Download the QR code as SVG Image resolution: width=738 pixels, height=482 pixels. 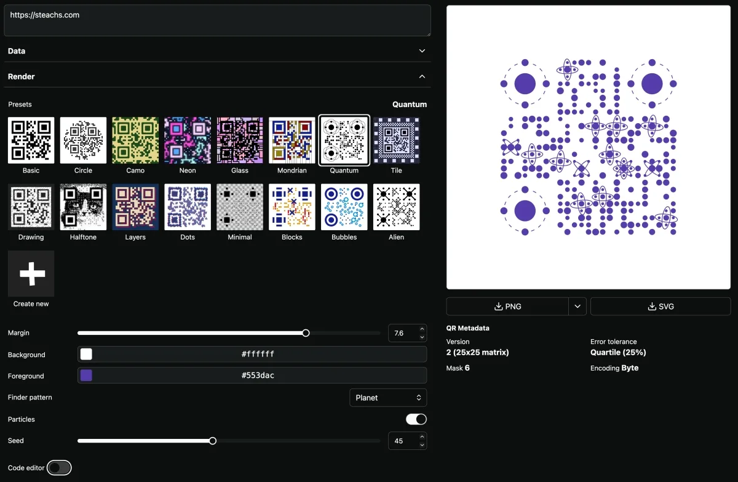point(661,306)
